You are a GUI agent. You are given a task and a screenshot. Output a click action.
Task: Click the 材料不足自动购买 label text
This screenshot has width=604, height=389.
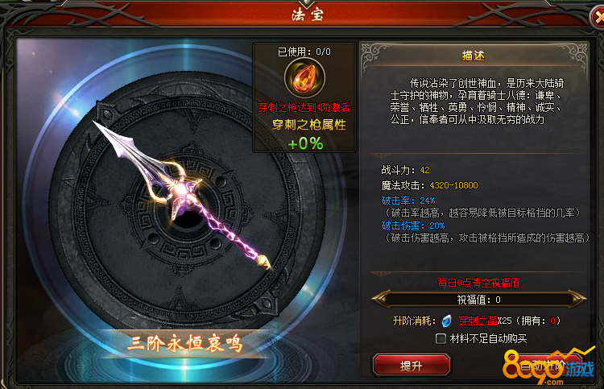488,338
